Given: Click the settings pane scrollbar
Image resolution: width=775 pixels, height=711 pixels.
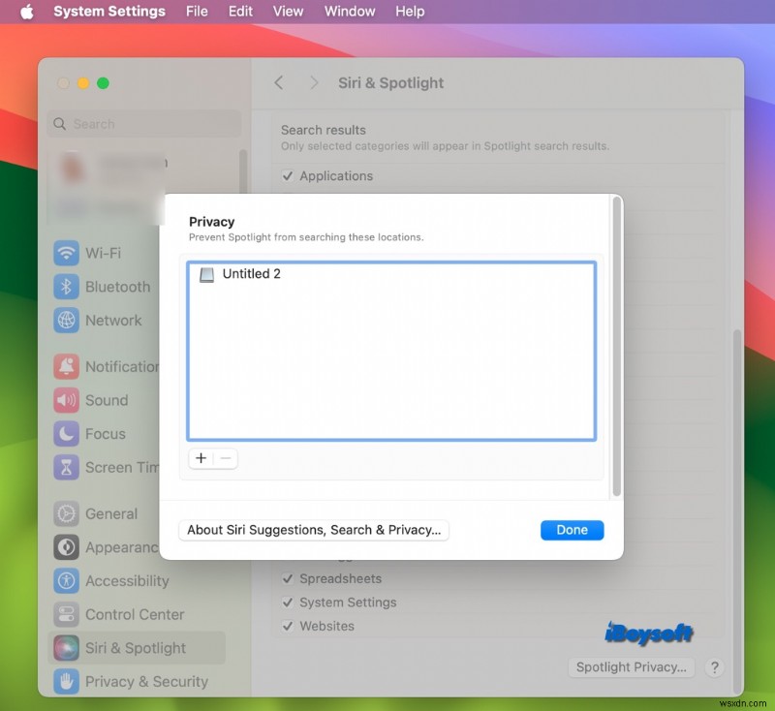Looking at the screenshot, I should pos(737,511).
